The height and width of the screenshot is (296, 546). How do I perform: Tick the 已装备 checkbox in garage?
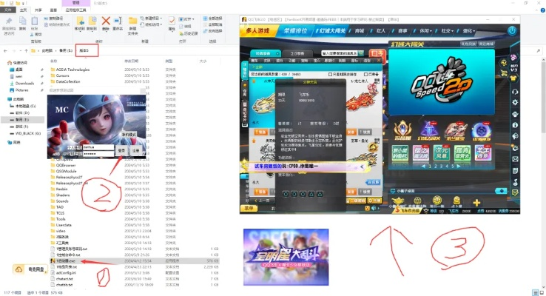coord(365,74)
